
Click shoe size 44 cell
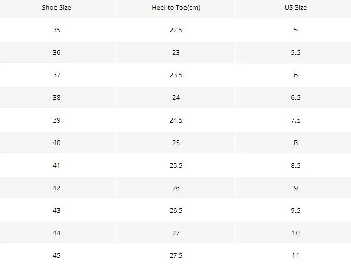pos(57,233)
